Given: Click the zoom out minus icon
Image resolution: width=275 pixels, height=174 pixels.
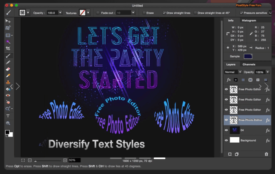Looking at the screenshot, I should point(30,160).
